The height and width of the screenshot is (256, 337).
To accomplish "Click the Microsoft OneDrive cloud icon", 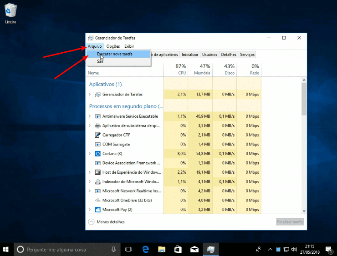I will pyautogui.click(x=97, y=200).
